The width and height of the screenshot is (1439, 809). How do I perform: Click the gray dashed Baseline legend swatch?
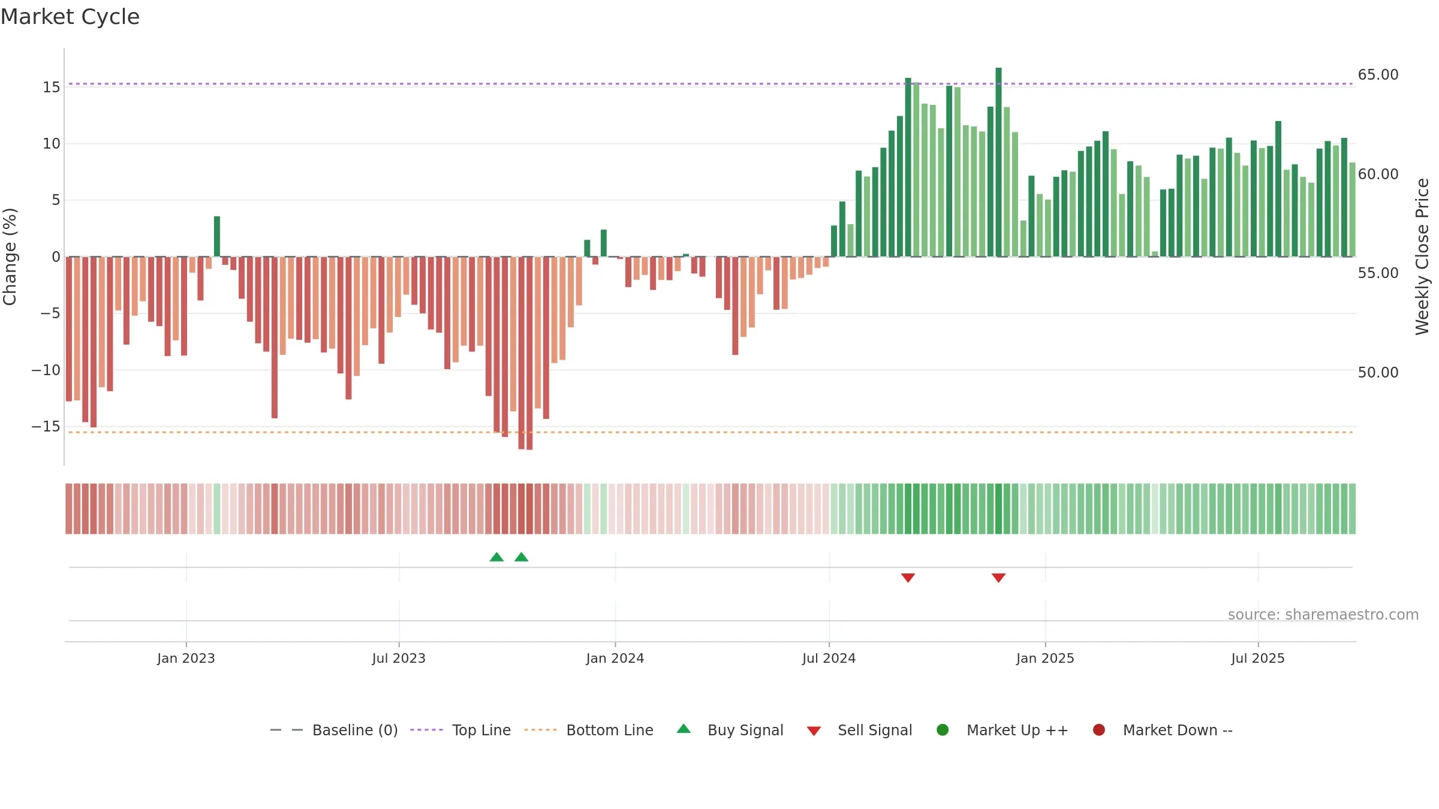tap(287, 730)
